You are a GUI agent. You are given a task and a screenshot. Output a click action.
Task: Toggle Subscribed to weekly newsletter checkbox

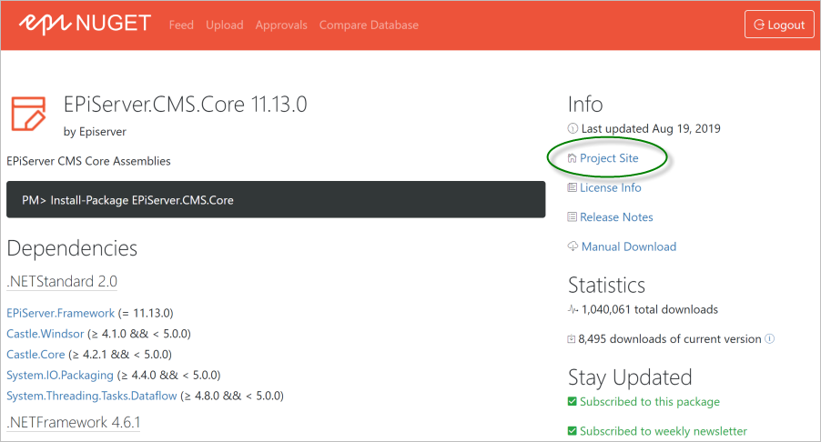[573, 431]
